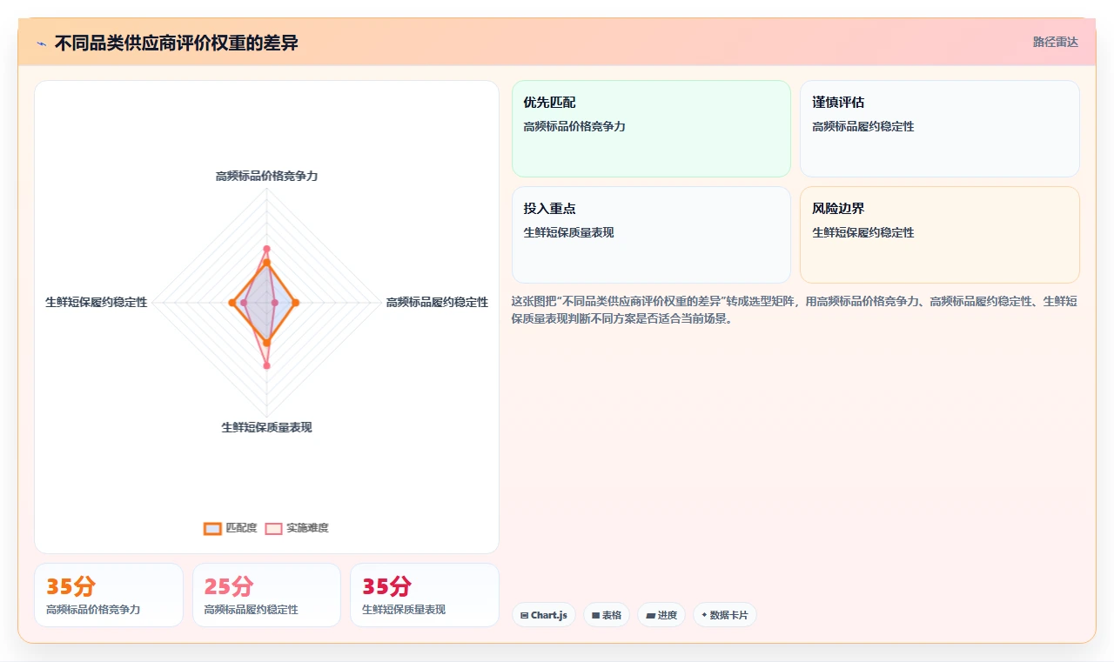The height and width of the screenshot is (662, 1114).
Task: Click the 高频标品履约稳定性 radar axis label
Action: 437,302
